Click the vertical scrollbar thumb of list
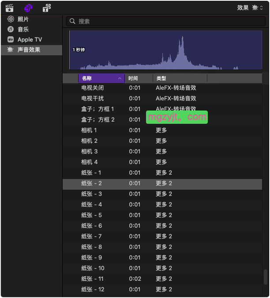Viewport: 270px width, 298px height. tap(266, 277)
